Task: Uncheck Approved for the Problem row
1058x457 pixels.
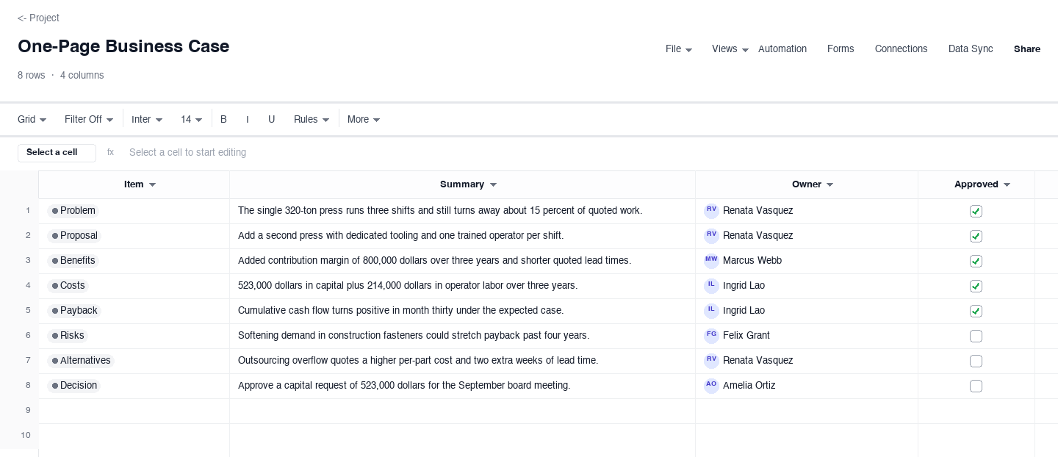Action: pos(976,211)
